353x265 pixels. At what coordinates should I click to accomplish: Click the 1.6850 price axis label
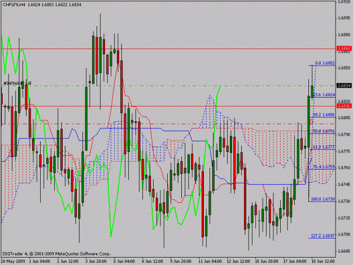(x=345, y=68)
